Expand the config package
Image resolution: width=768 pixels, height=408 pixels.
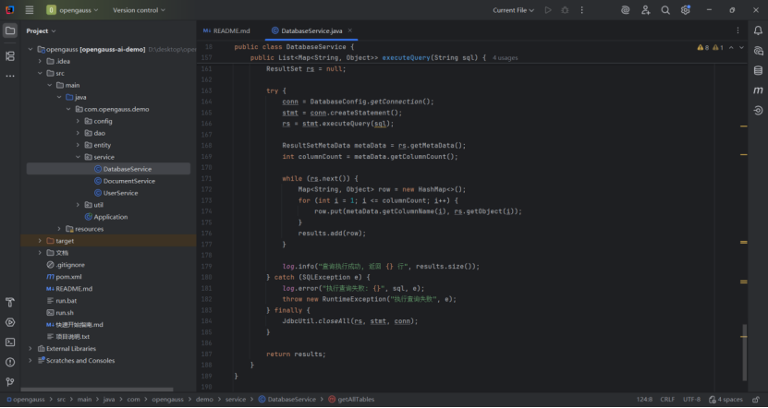pyautogui.click(x=78, y=121)
